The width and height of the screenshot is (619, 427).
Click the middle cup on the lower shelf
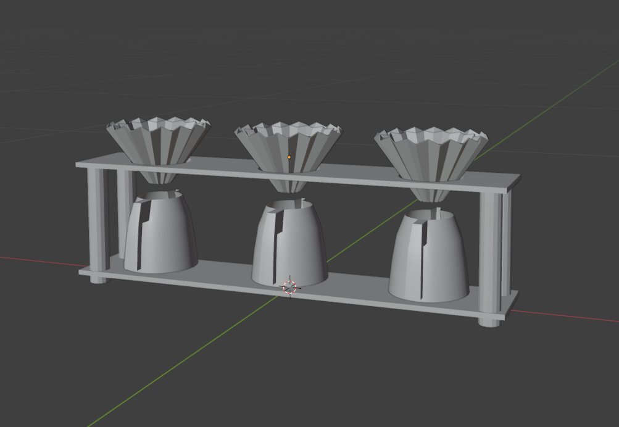coord(289,244)
